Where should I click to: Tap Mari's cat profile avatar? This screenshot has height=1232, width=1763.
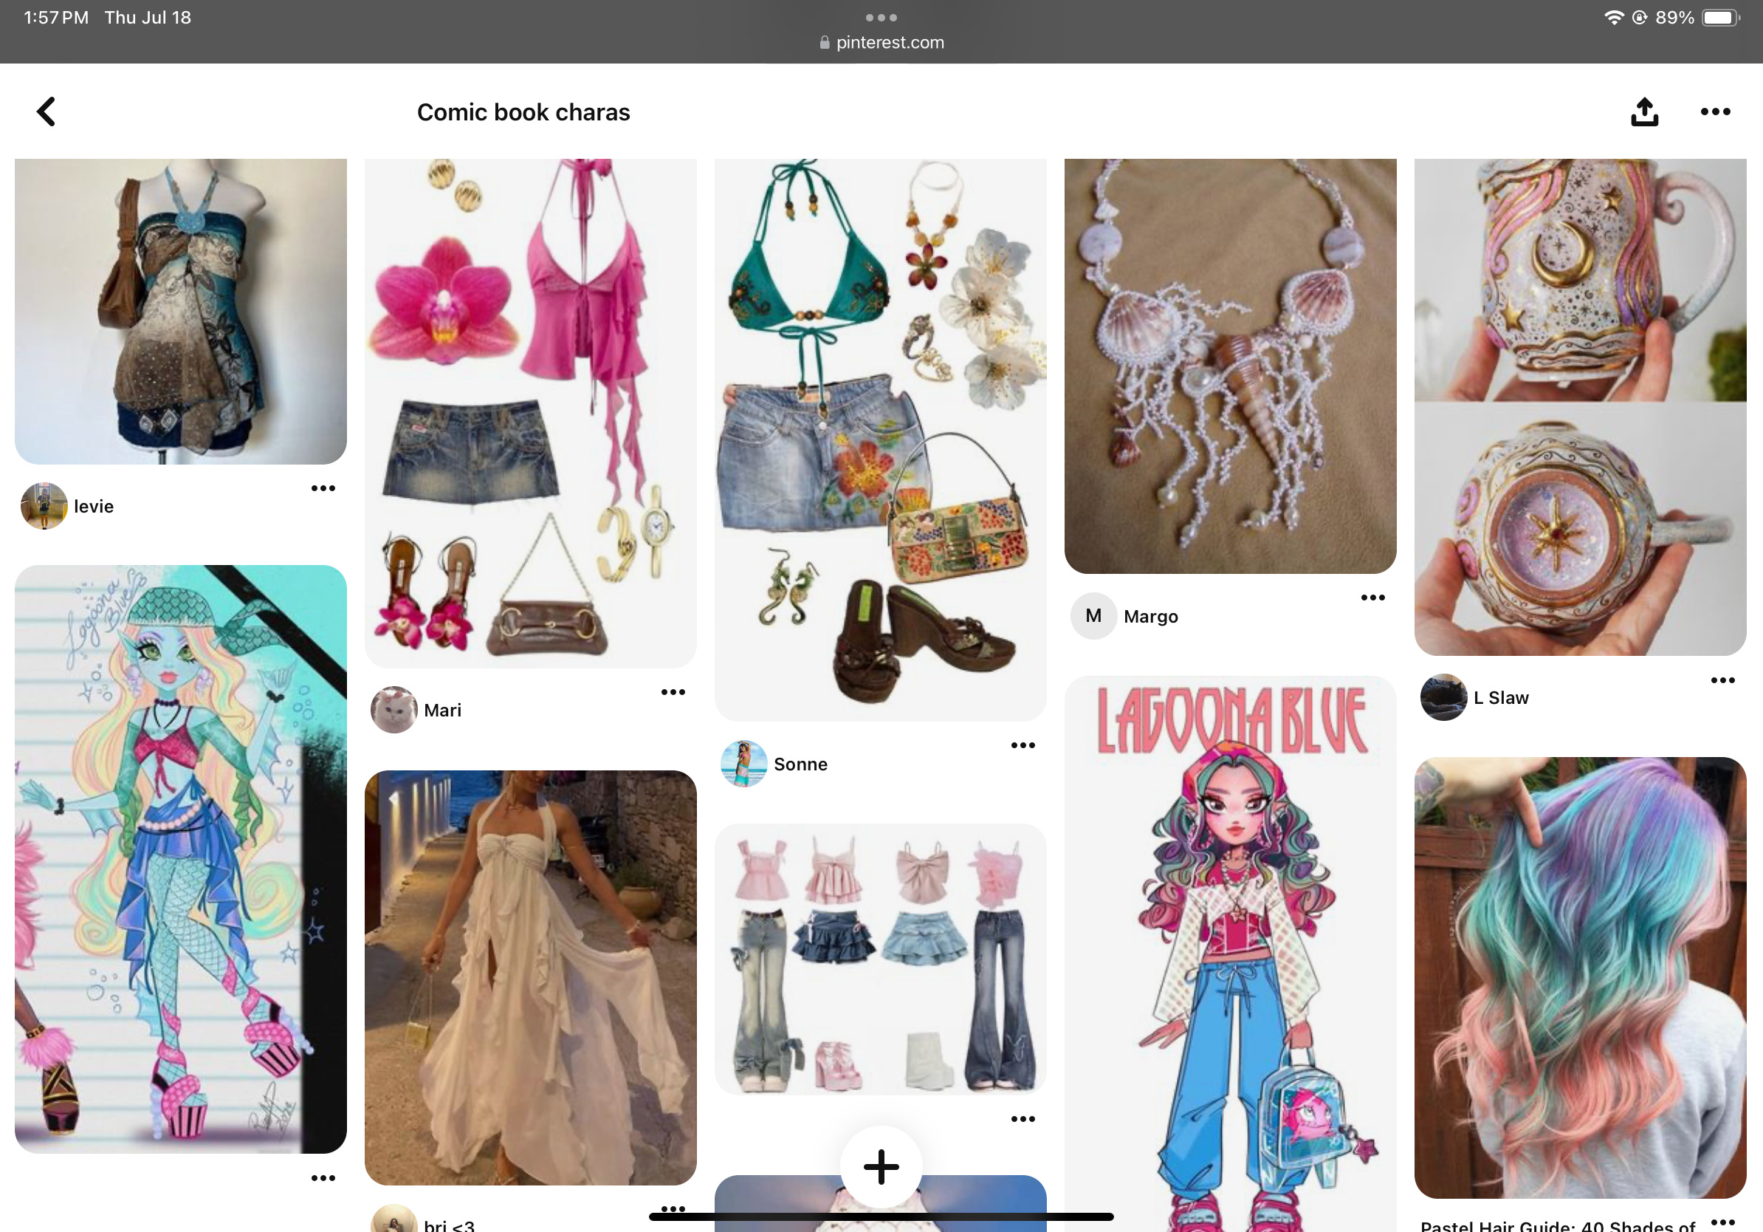tap(394, 710)
